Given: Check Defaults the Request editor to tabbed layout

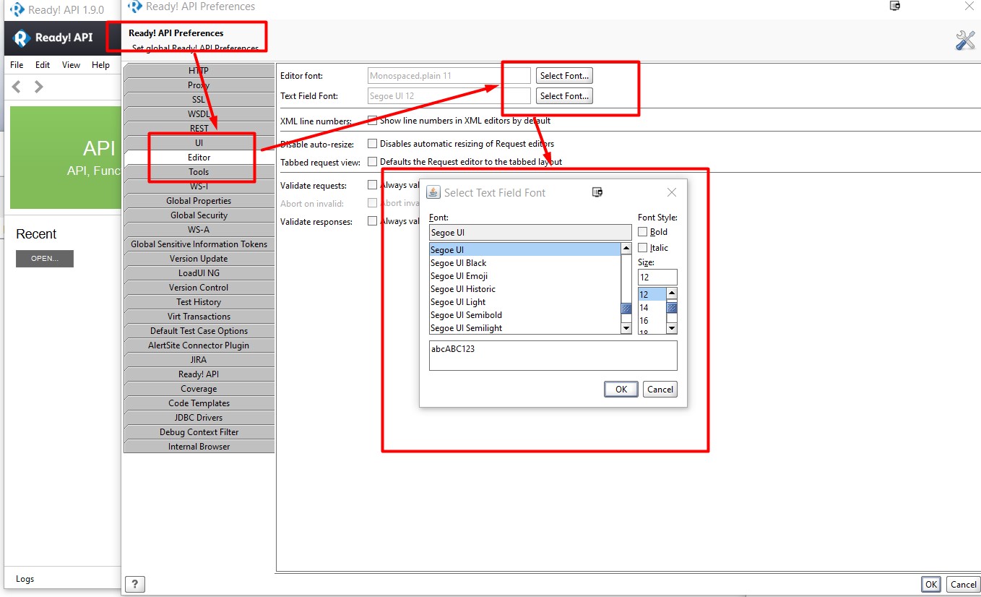Looking at the screenshot, I should (x=373, y=162).
